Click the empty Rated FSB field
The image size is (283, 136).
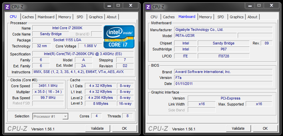[48, 103]
